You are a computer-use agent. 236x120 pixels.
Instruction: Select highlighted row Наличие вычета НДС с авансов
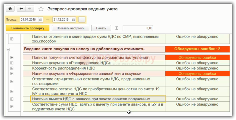pyautogui.click(x=98, y=99)
